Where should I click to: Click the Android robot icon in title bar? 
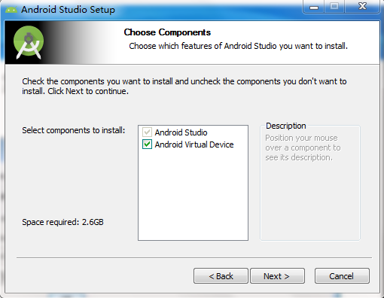point(11,10)
